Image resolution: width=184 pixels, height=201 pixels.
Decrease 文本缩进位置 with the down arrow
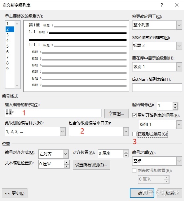[x=66, y=166]
